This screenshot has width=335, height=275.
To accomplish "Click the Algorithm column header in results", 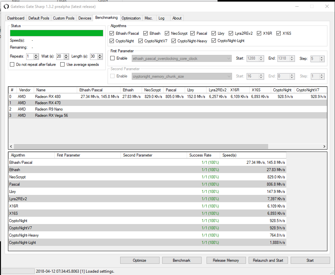I will pos(31,155).
